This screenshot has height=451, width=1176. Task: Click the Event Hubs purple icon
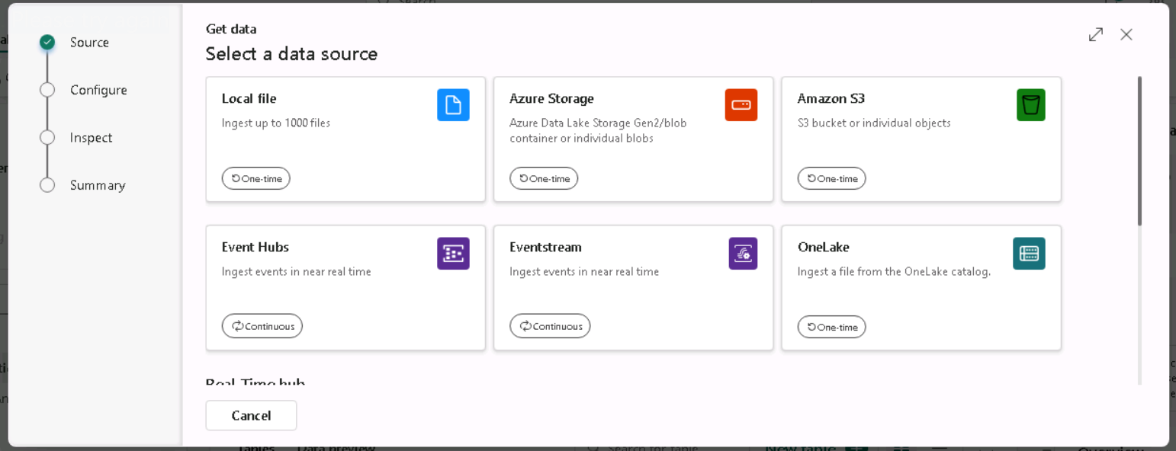coord(453,254)
